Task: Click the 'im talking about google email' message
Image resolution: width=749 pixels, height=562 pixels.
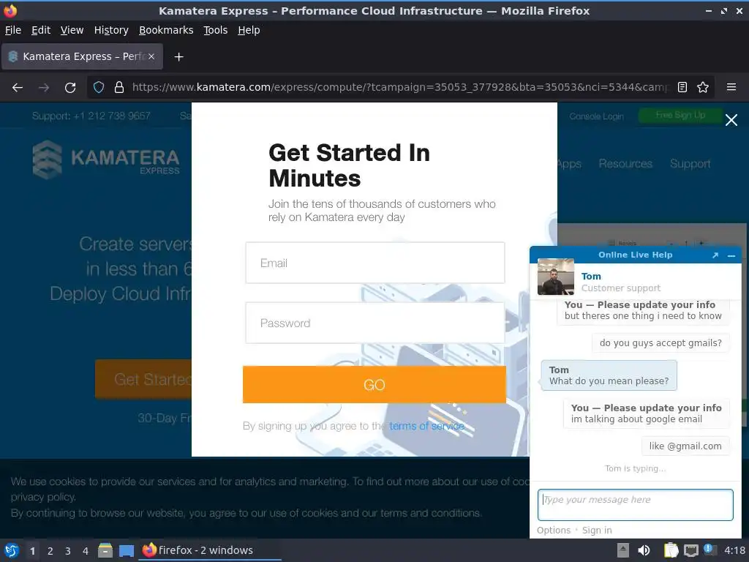Action: click(x=647, y=413)
